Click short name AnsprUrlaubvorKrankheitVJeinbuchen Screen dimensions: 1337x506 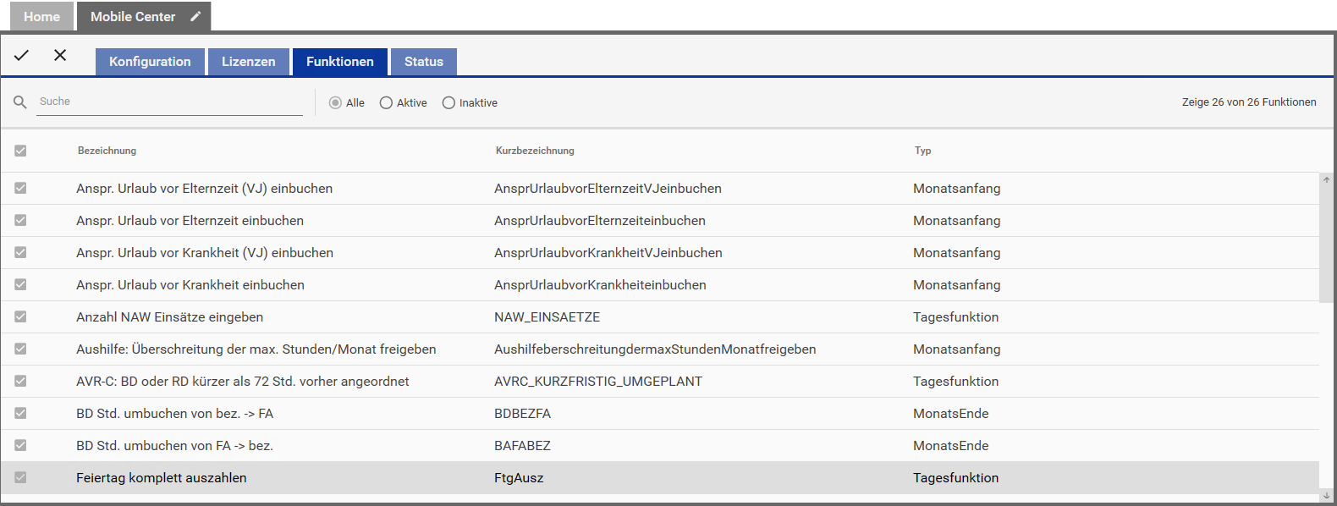point(608,253)
